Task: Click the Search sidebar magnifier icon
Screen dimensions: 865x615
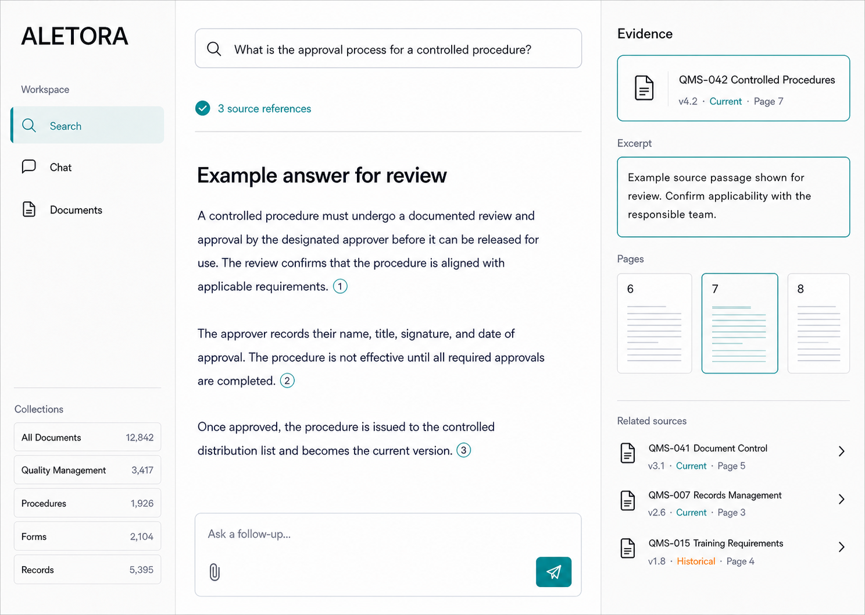Action: [29, 126]
